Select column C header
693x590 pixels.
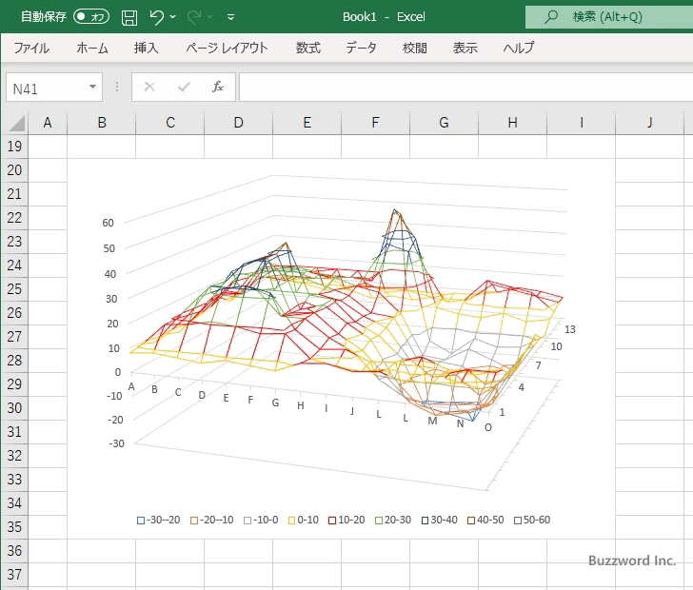(169, 123)
